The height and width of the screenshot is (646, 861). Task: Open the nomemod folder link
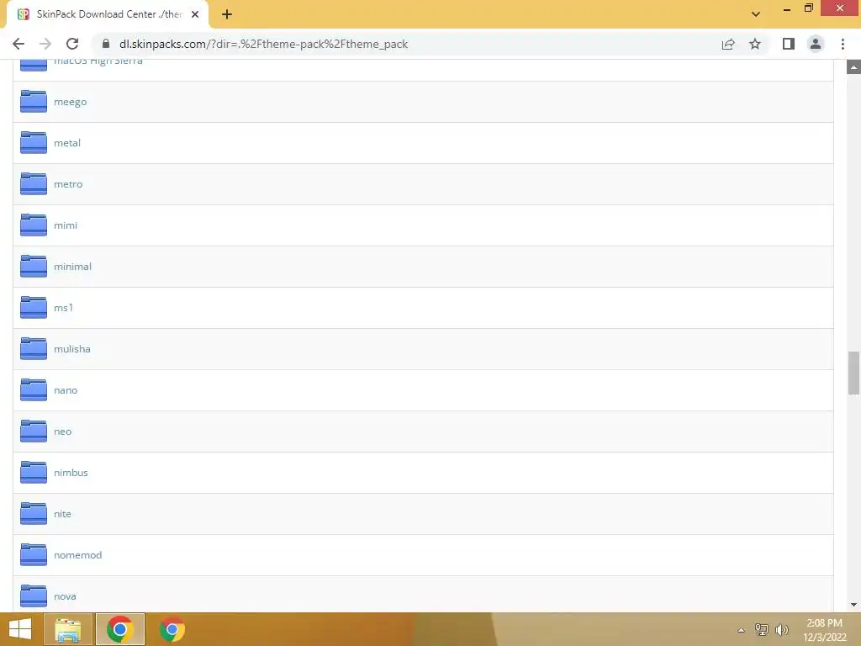77,555
